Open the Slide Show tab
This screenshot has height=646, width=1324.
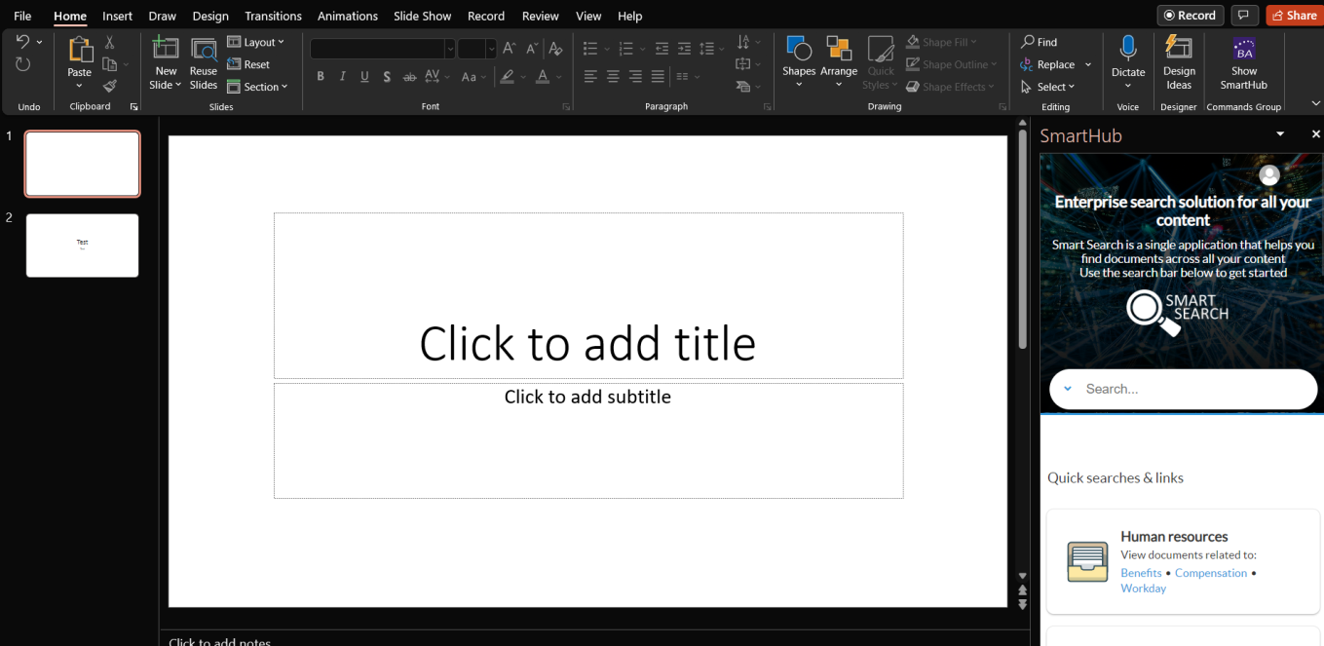pos(422,16)
